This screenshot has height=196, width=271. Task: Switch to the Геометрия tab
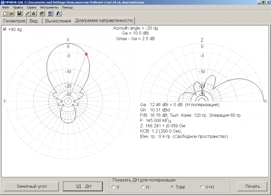click(x=14, y=21)
